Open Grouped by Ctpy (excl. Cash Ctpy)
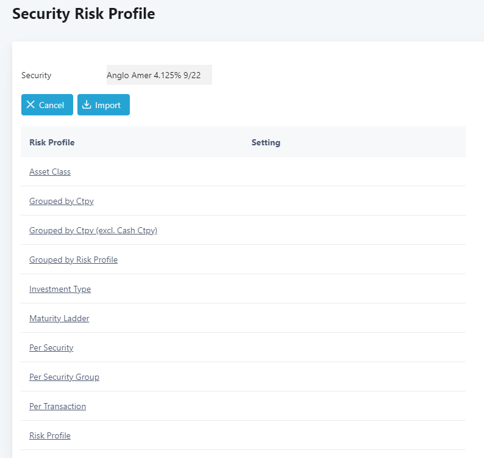The width and height of the screenshot is (484, 458). (x=93, y=230)
